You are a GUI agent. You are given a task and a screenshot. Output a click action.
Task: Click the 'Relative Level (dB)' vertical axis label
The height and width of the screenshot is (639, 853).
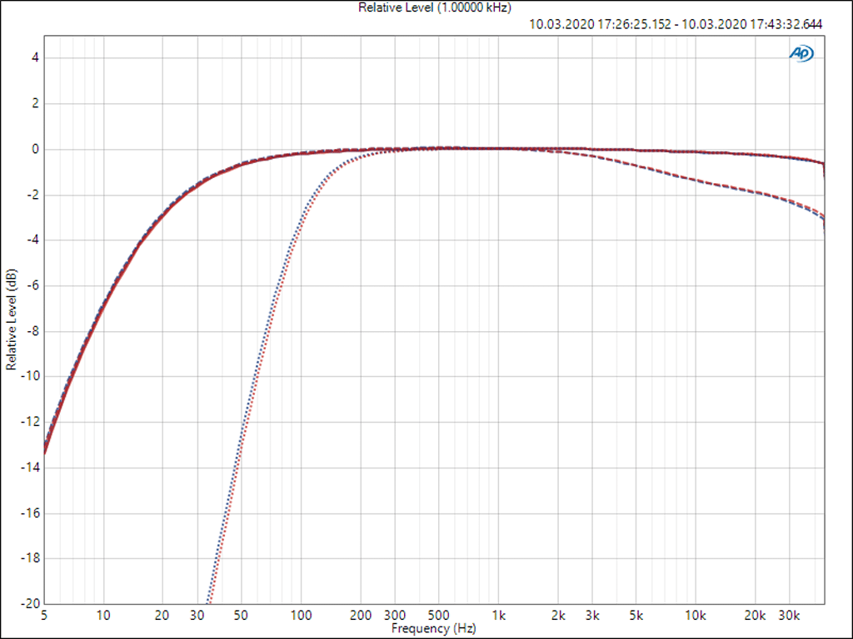point(11,319)
